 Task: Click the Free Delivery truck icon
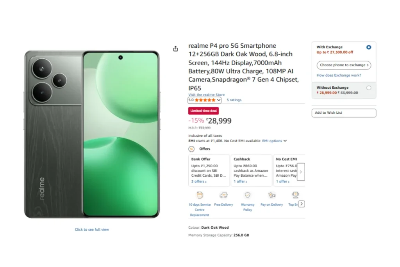click(223, 195)
